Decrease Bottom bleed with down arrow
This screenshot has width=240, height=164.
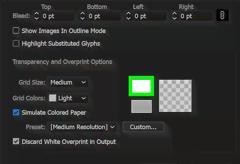point(83,18)
